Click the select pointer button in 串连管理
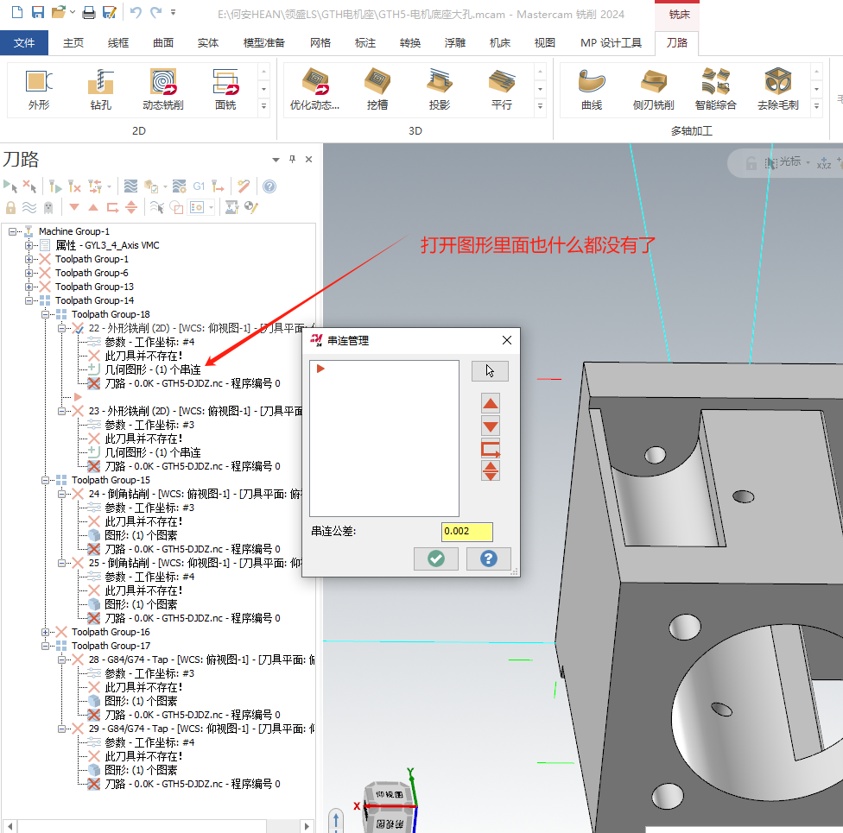 490,371
